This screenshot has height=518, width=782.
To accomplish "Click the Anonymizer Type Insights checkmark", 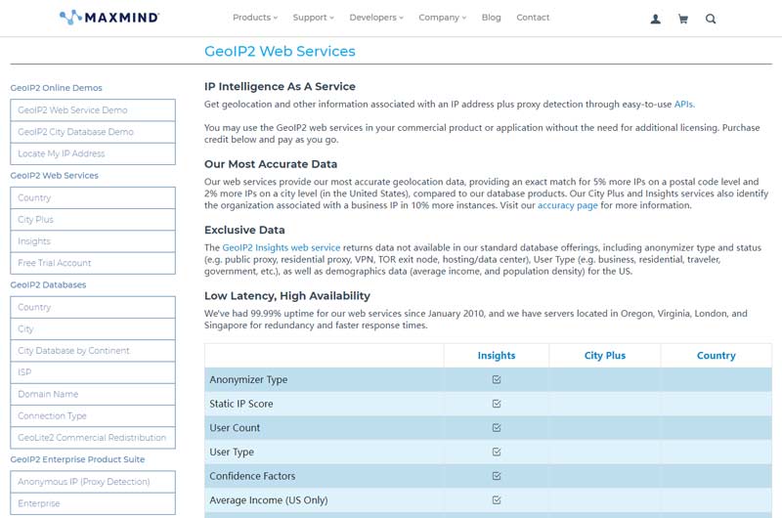I will pyautogui.click(x=497, y=379).
